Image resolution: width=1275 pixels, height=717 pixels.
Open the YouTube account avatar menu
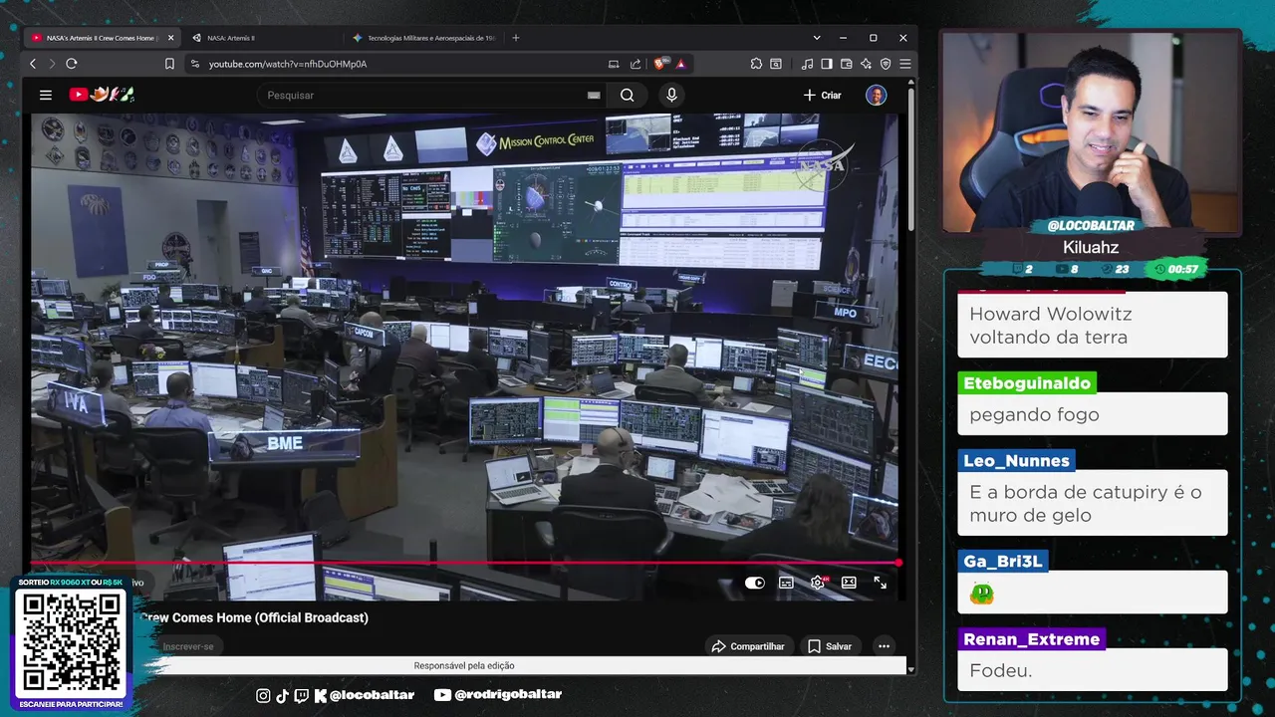click(x=877, y=95)
